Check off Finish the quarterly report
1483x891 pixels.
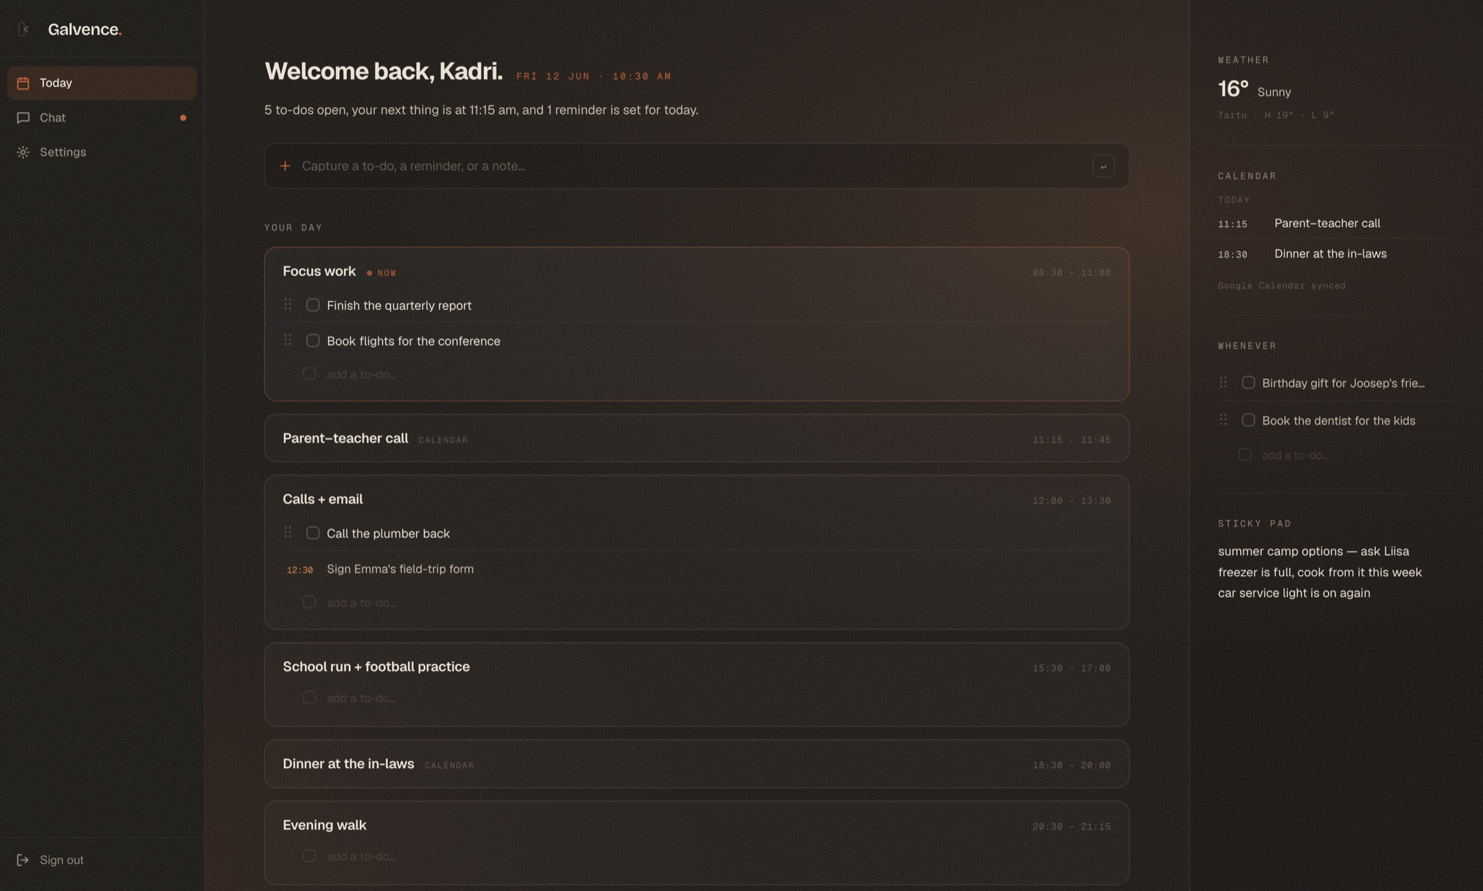[x=312, y=305]
